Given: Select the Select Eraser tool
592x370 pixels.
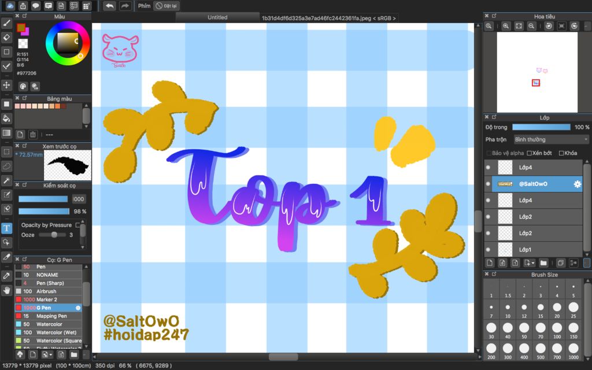Looking at the screenshot, I should [x=6, y=209].
